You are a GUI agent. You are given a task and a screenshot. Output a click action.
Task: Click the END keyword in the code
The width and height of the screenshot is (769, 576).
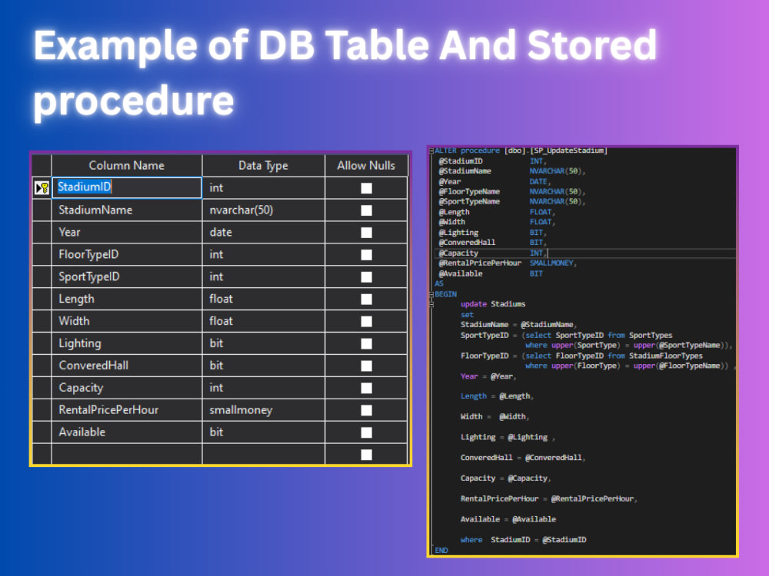point(441,551)
